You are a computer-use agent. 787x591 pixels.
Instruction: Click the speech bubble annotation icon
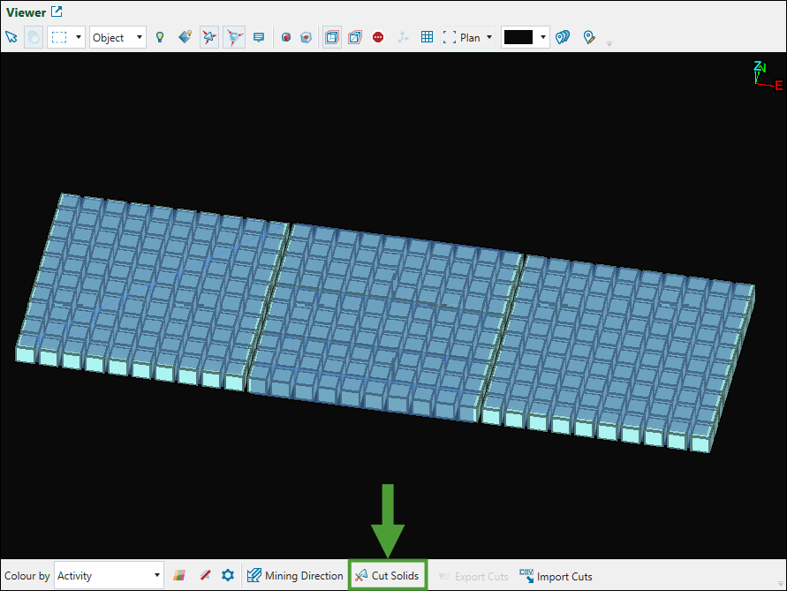click(259, 37)
